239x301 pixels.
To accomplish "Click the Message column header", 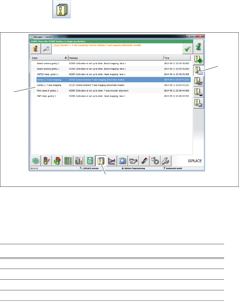I will coord(116,58).
